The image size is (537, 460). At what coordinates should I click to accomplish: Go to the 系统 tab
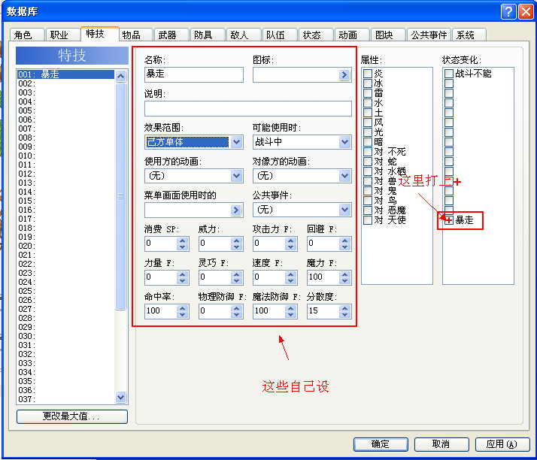point(469,35)
